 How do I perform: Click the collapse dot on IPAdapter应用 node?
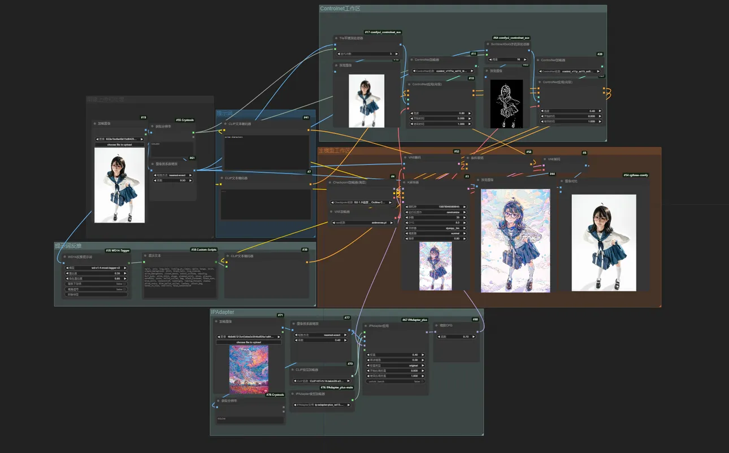pos(366,326)
